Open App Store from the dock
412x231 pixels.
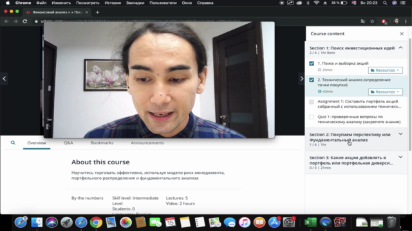(x=274, y=223)
